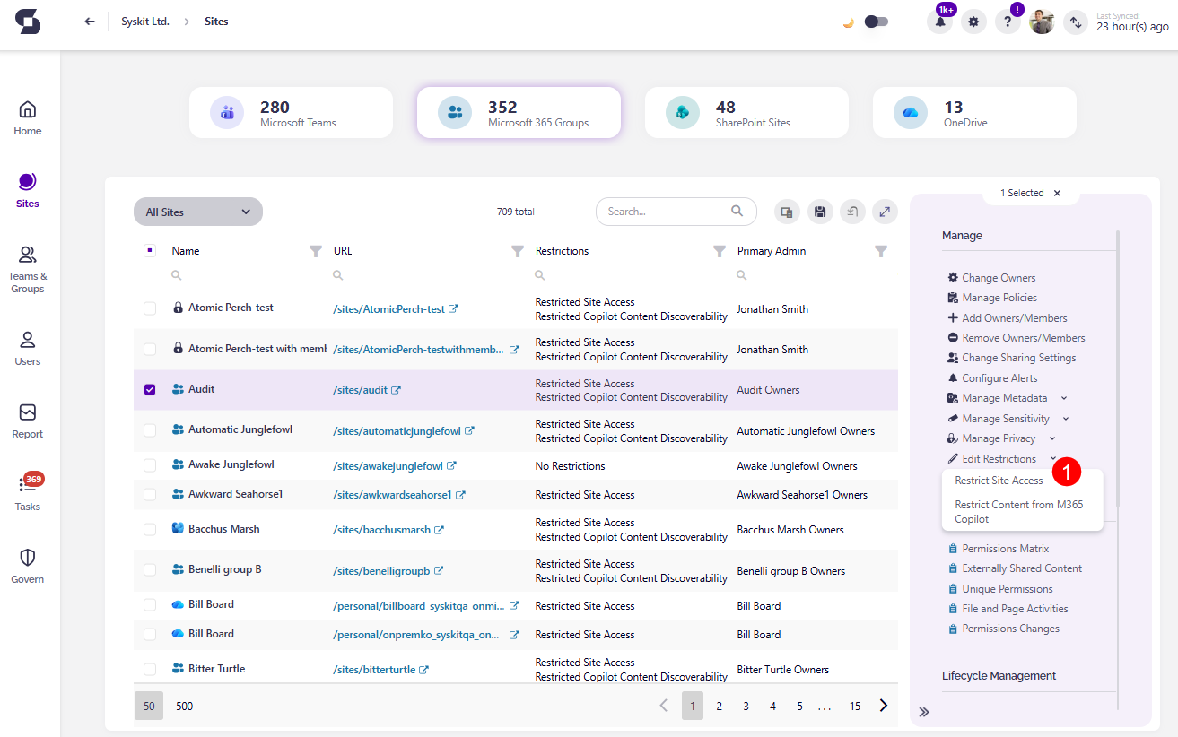Open the notifications bell icon

(x=939, y=22)
